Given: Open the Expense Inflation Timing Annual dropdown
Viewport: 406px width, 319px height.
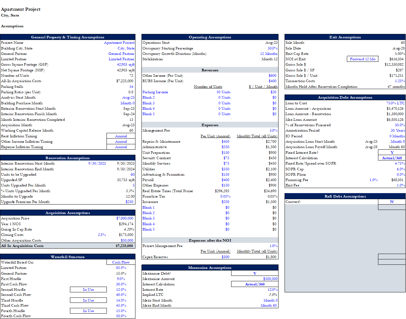Looking at the screenshot, I should coord(121,147).
